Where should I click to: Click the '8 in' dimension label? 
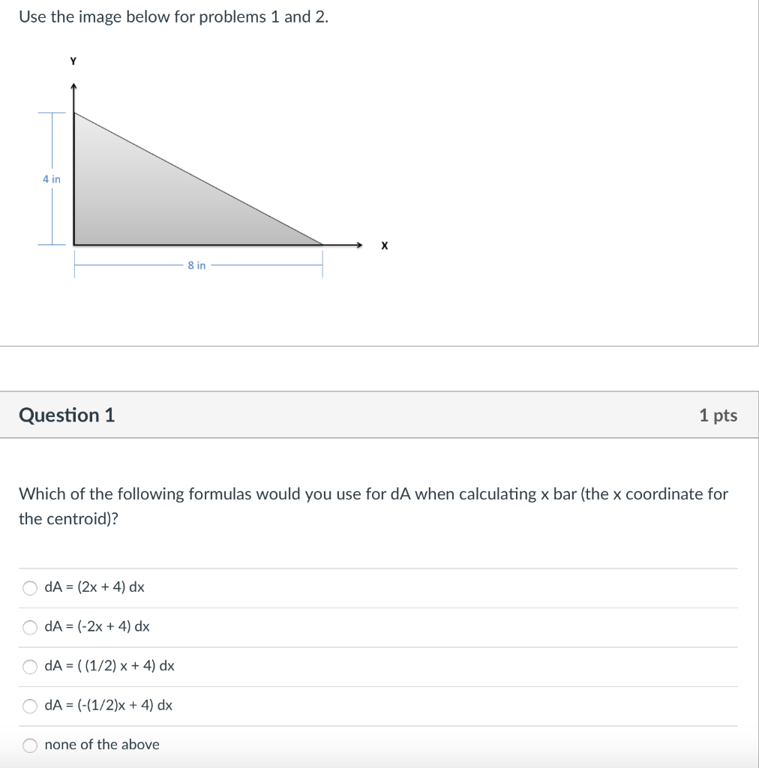click(x=196, y=265)
